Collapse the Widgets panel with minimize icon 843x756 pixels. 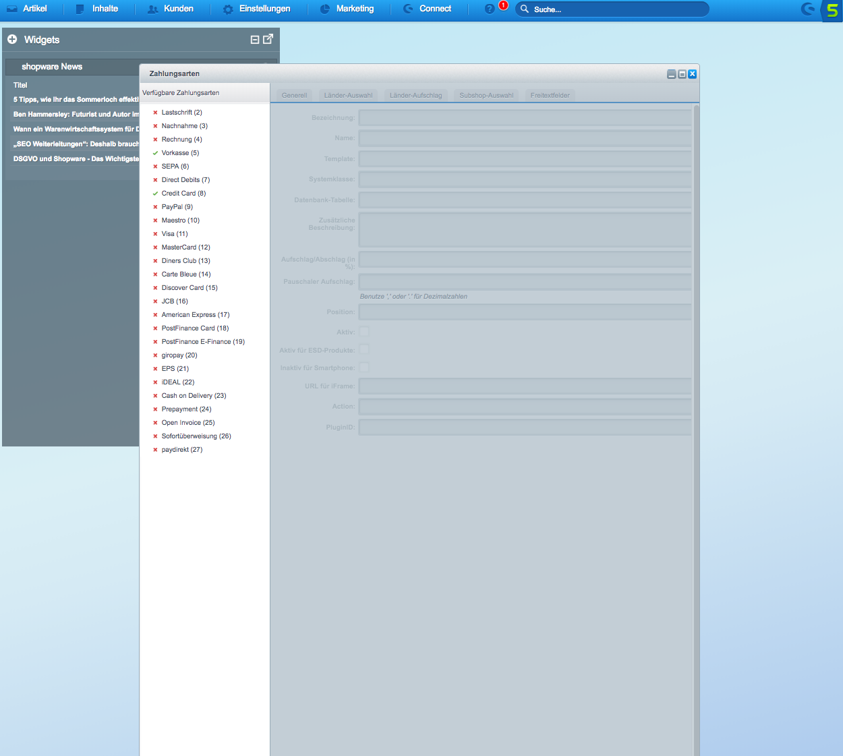255,40
